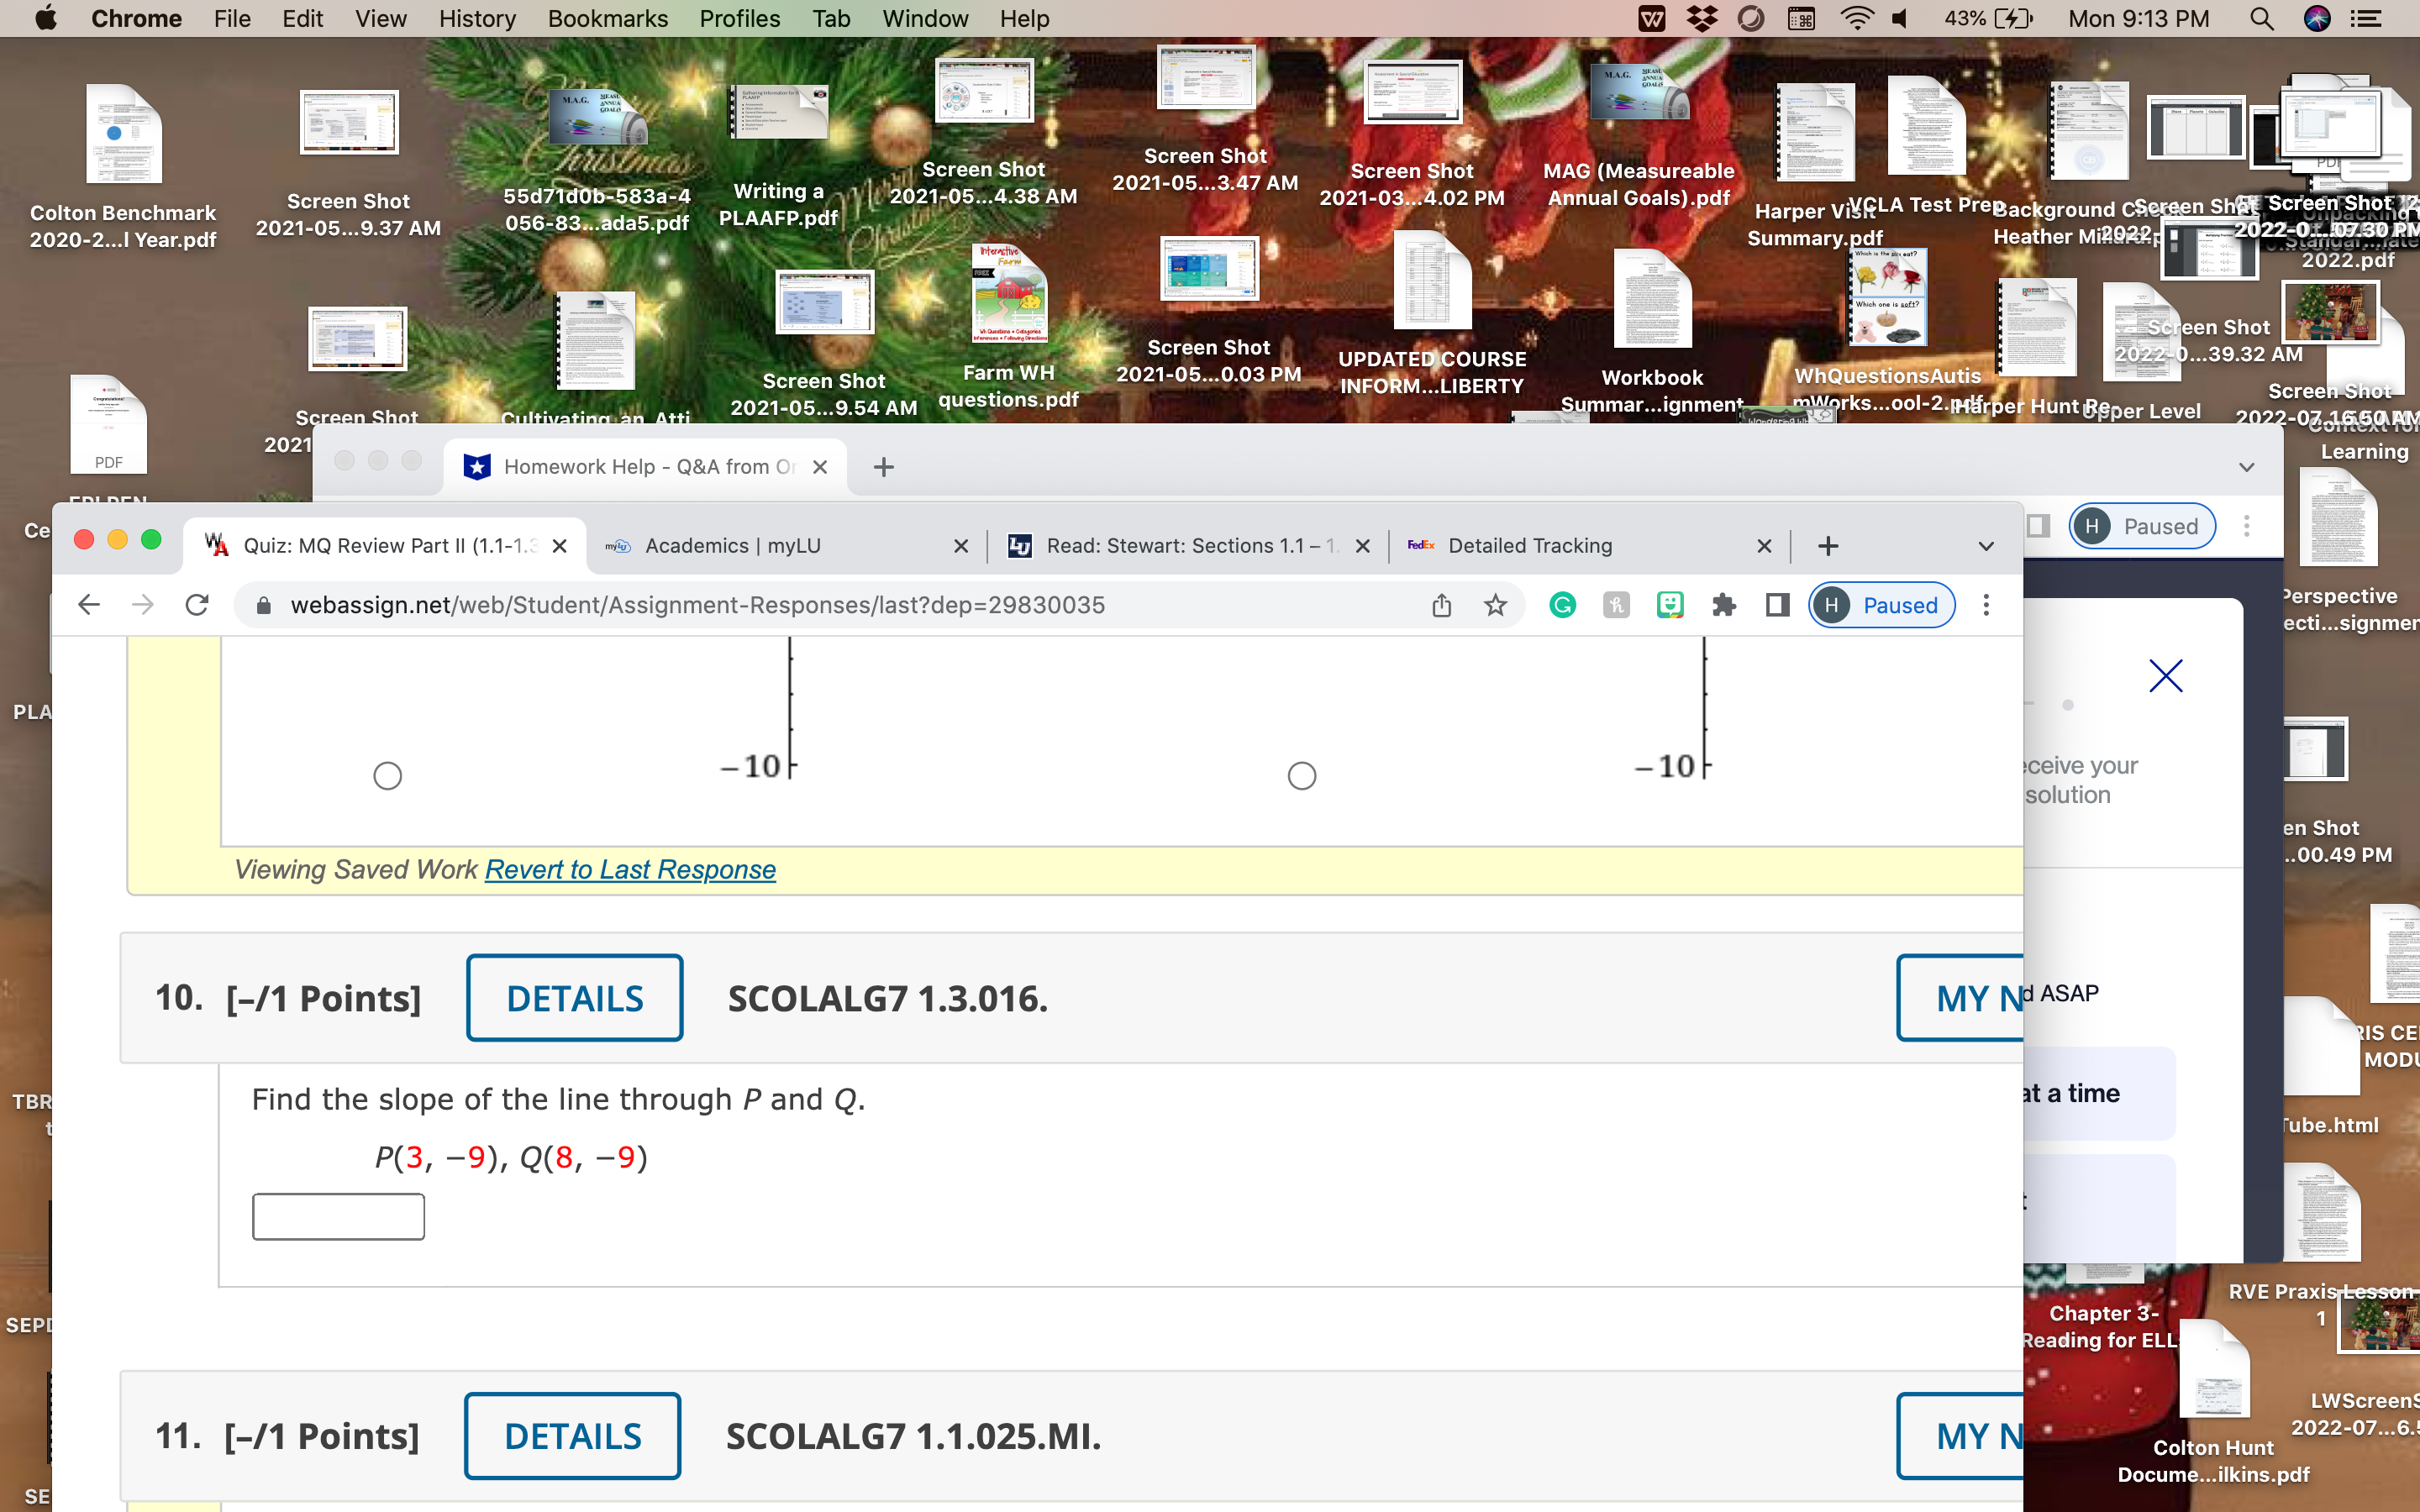2420x1512 pixels.
Task: Click the Grammarly extension icon
Action: click(x=1561, y=605)
